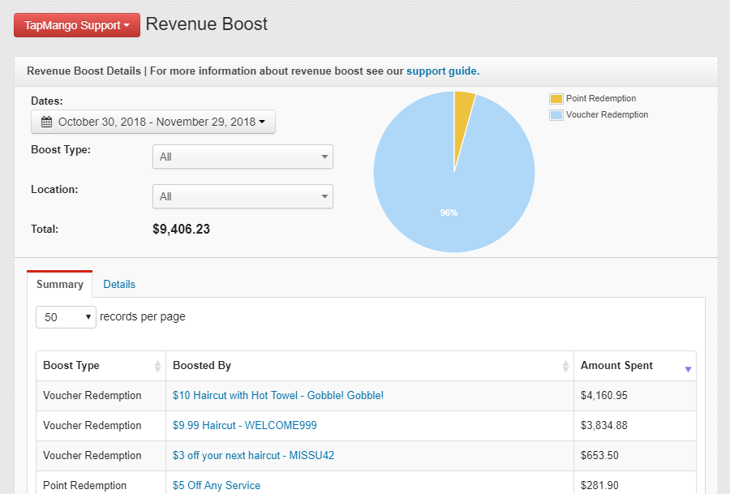This screenshot has width=730, height=494.
Task: Click the Voucher Redemption legend label
Action: click(x=607, y=115)
